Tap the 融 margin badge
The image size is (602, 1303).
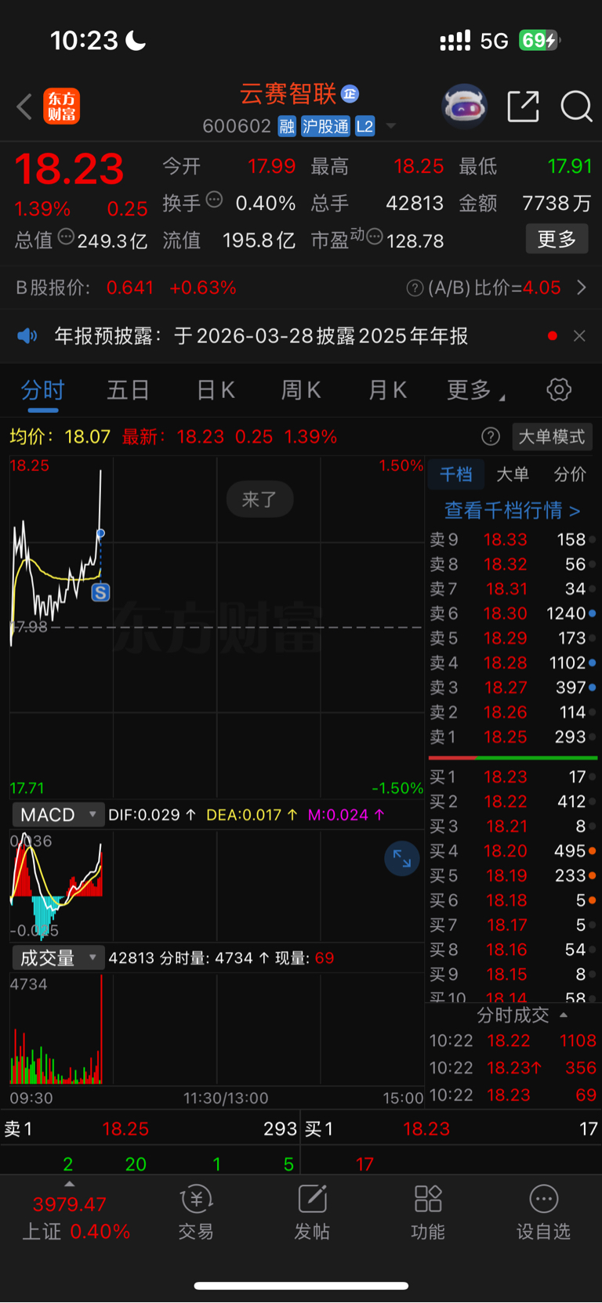tap(287, 126)
